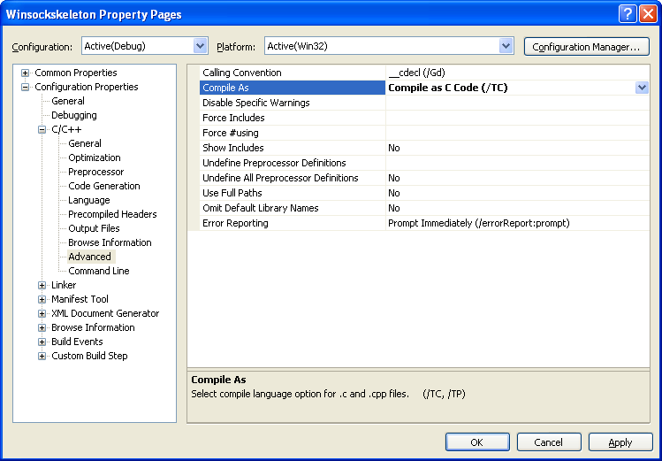Open the Configuration dropdown

pos(200,46)
